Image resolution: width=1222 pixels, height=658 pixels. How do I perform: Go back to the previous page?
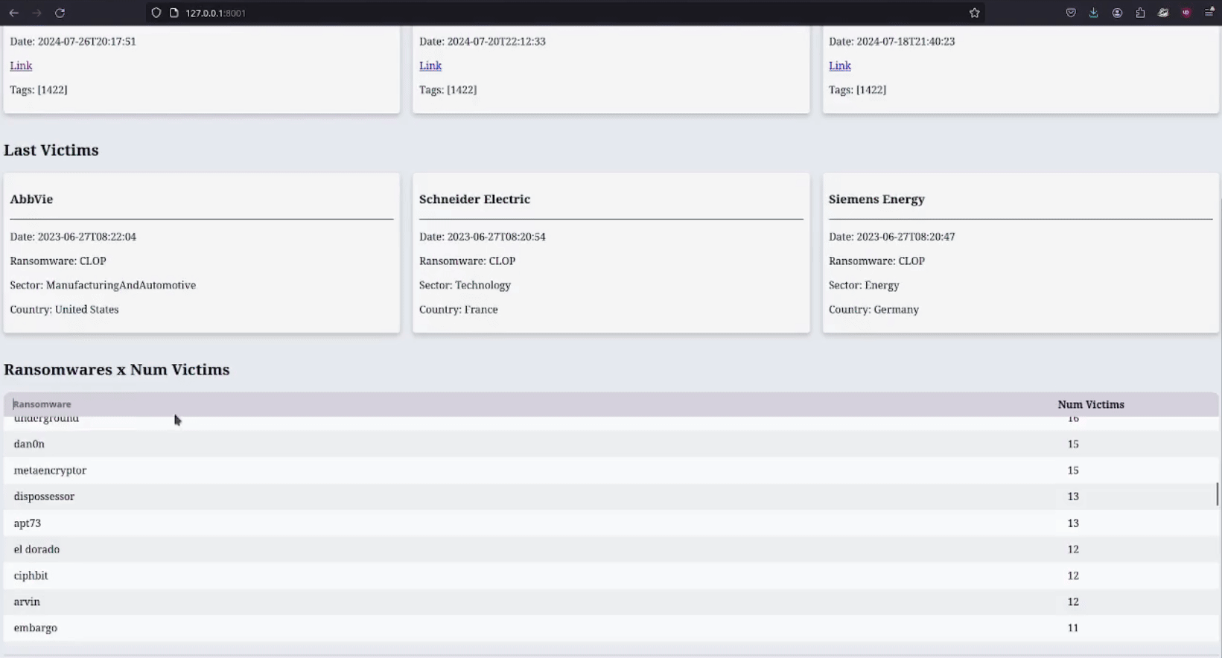pos(13,13)
